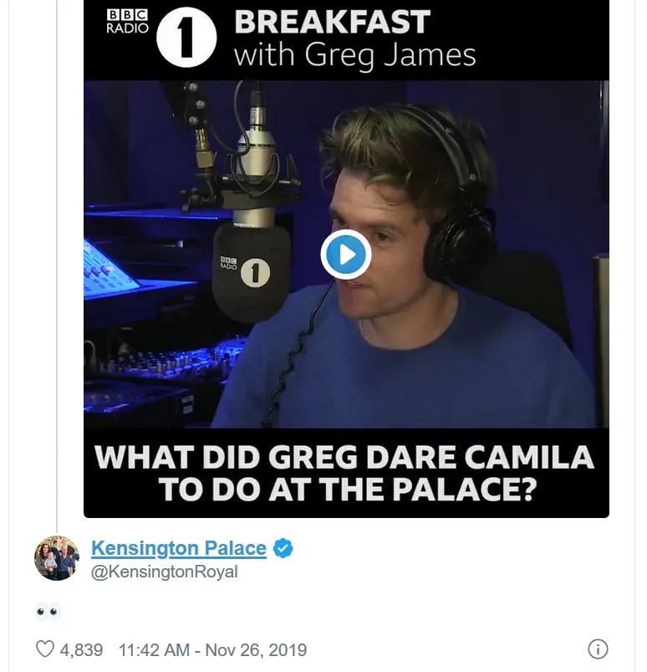This screenshot has height=672, width=647.
Task: Click the blue verified badge
Action: (283, 549)
